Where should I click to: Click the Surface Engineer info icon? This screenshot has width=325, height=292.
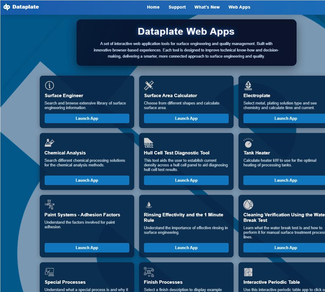[49, 85]
